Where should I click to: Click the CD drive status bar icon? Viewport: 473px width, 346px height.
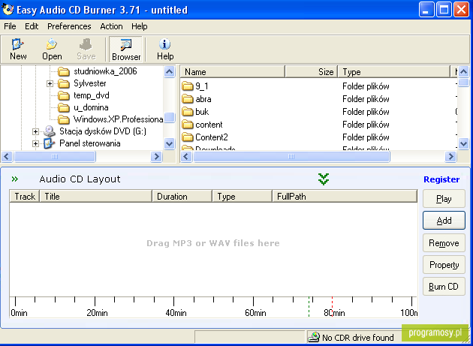click(315, 337)
